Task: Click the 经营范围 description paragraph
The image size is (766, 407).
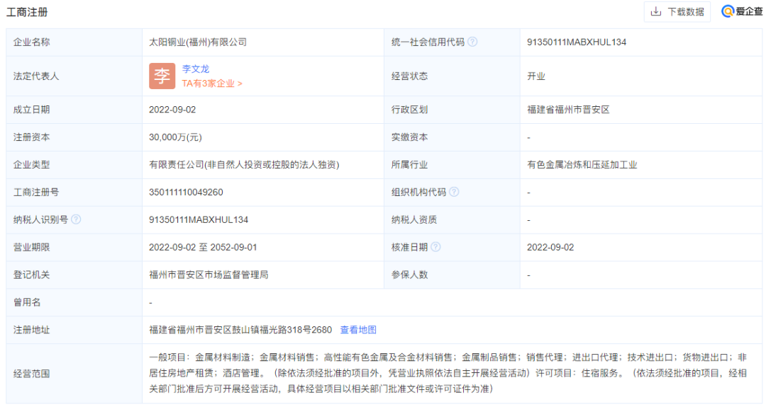Action: click(x=448, y=373)
